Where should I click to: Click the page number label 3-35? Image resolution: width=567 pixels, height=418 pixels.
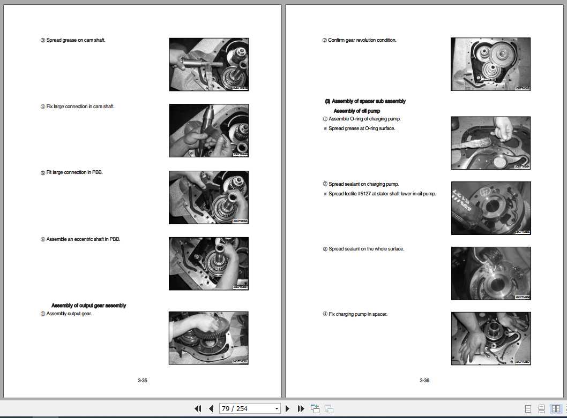point(143,381)
